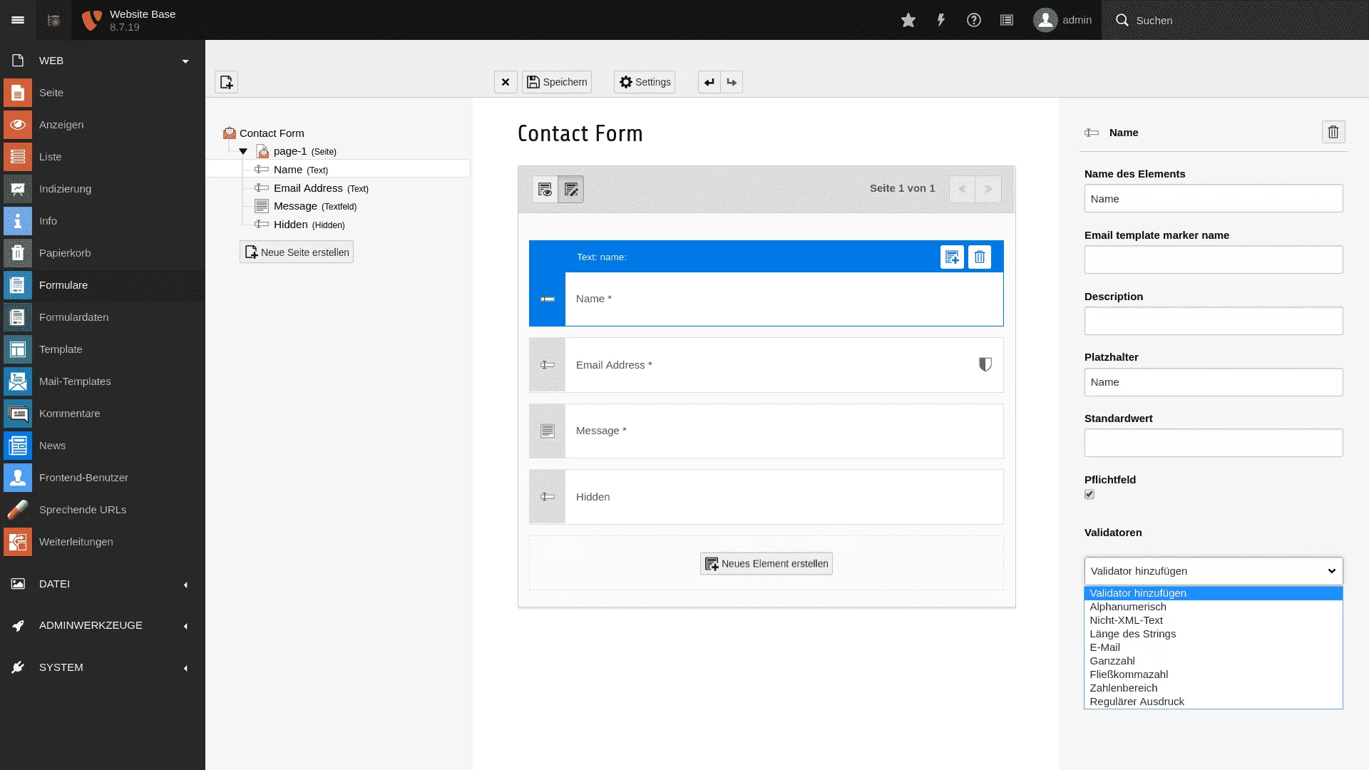
Task: Select E-Mail from the validator dropdown list
Action: (x=1104, y=647)
